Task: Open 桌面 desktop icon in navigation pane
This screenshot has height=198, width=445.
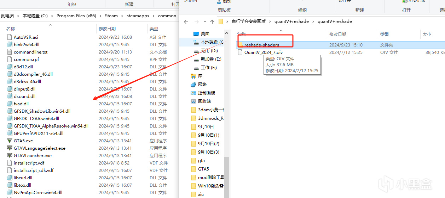Action: [x=196, y=34]
